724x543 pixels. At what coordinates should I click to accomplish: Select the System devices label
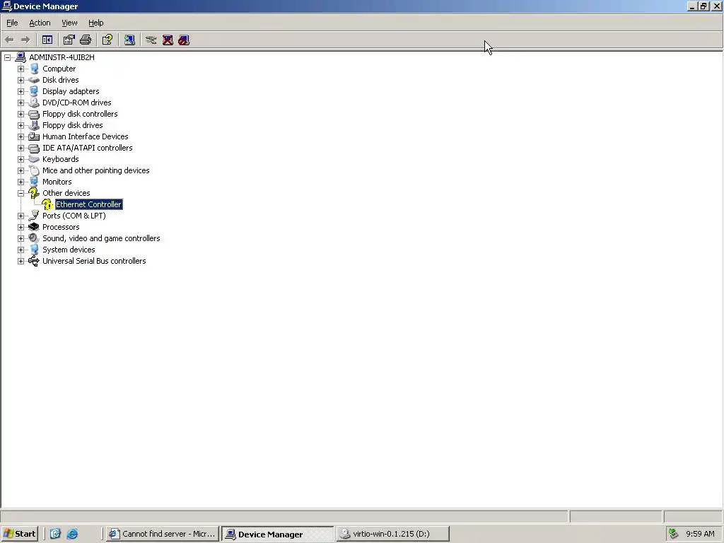69,250
